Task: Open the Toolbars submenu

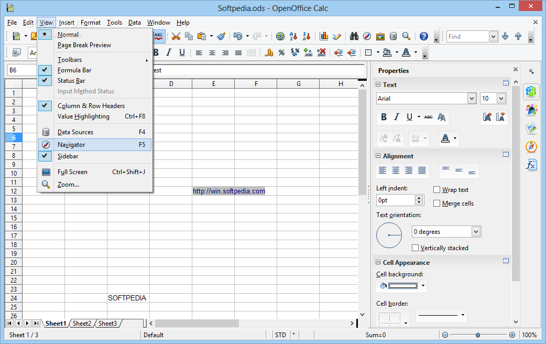Action: click(95, 60)
